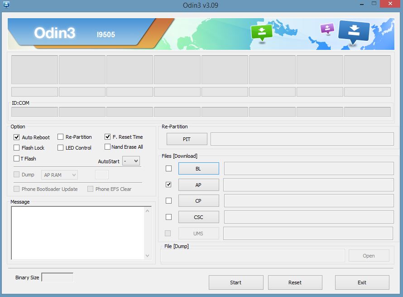The width and height of the screenshot is (403, 297).
Task: Click the PIT button
Action: click(187, 139)
